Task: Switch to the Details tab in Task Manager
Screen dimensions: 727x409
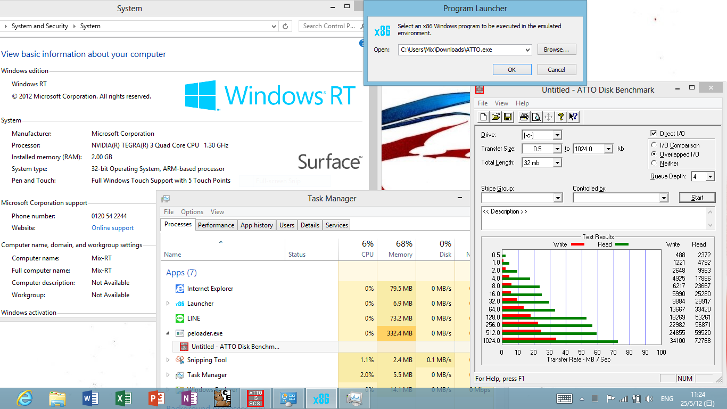Action: [310, 225]
